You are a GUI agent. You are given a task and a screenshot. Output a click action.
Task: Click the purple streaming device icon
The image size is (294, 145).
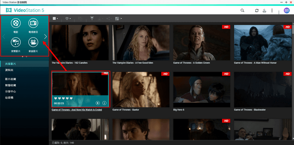[287, 11]
